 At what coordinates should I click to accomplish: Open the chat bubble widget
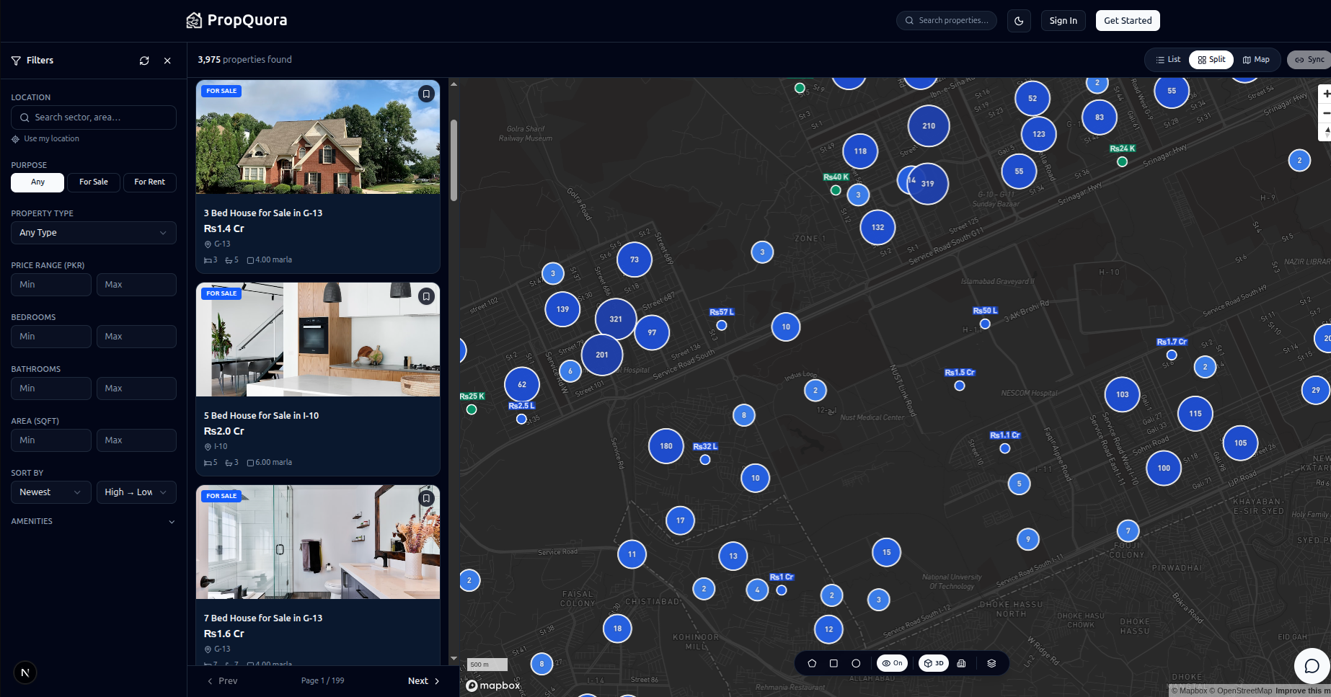(1312, 666)
